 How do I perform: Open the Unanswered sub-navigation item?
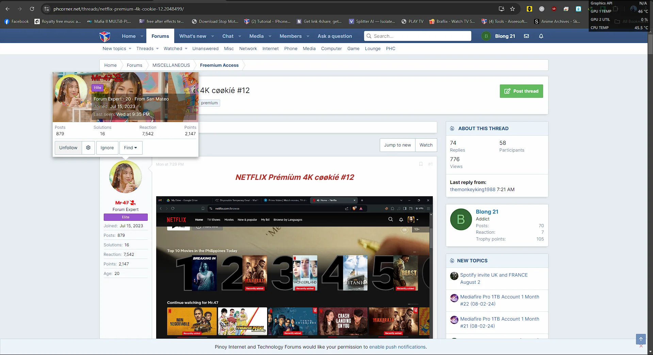(x=206, y=49)
